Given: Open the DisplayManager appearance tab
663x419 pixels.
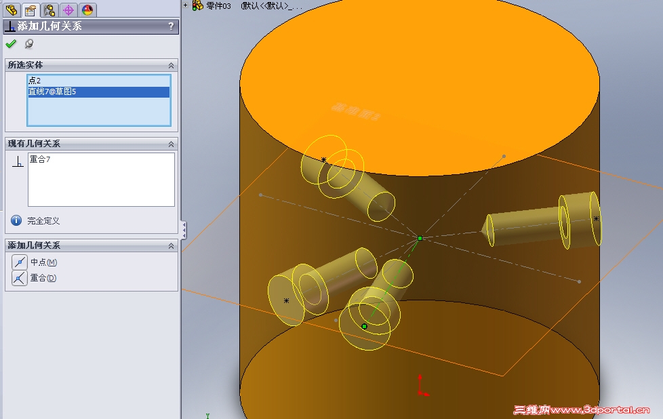Looking at the screenshot, I should pyautogui.click(x=87, y=9).
